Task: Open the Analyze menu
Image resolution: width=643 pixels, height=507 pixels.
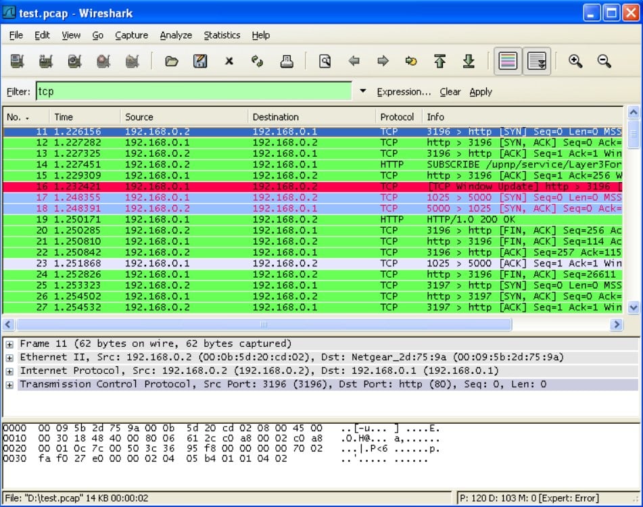Action: (x=176, y=35)
